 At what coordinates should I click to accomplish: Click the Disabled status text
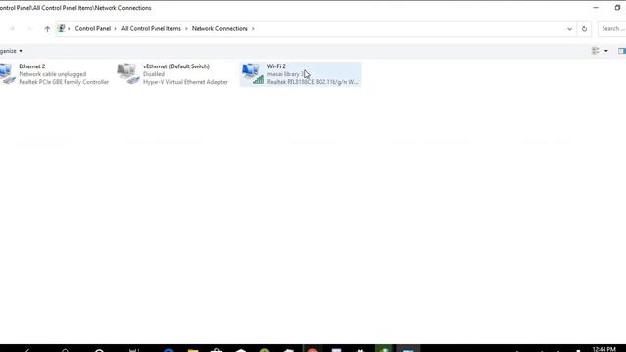click(x=154, y=74)
